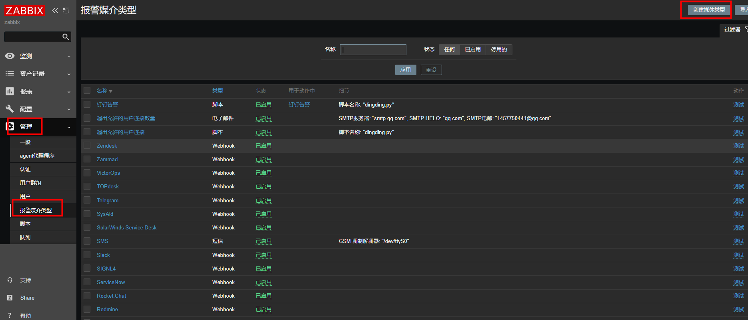748x320 pixels.
Task: Focus the 名称 filter input field
Action: (x=373, y=49)
